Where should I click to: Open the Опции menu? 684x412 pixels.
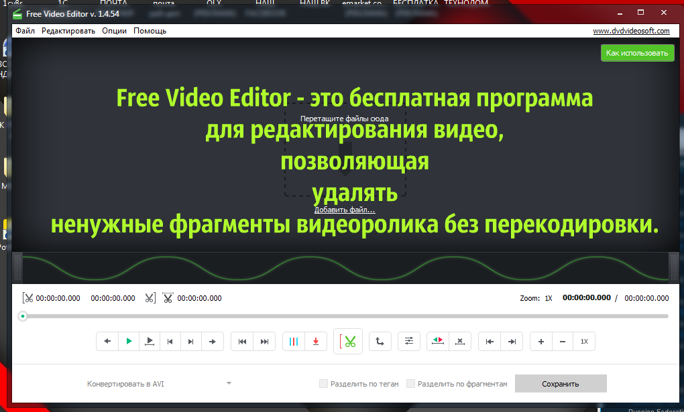(114, 31)
